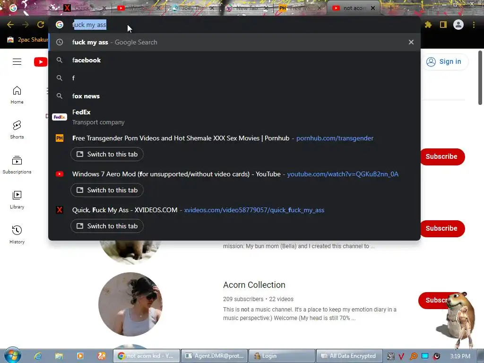Open the Chrome three-dot menu
This screenshot has height=363, width=484.
(474, 25)
